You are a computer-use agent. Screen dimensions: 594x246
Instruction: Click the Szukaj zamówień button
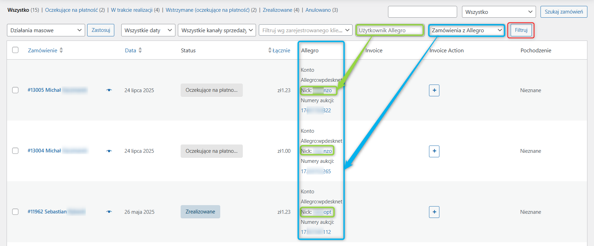coord(563,12)
